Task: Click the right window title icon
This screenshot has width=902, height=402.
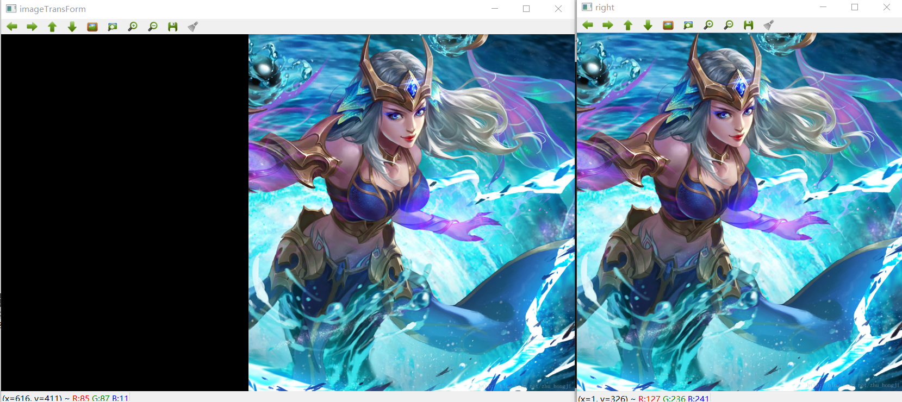Action: tap(587, 7)
